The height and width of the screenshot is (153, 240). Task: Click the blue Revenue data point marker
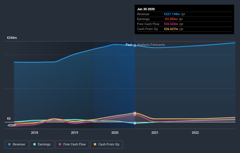pos(135,45)
